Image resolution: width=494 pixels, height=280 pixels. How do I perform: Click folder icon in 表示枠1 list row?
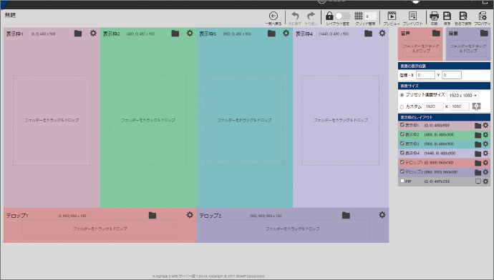(478, 126)
